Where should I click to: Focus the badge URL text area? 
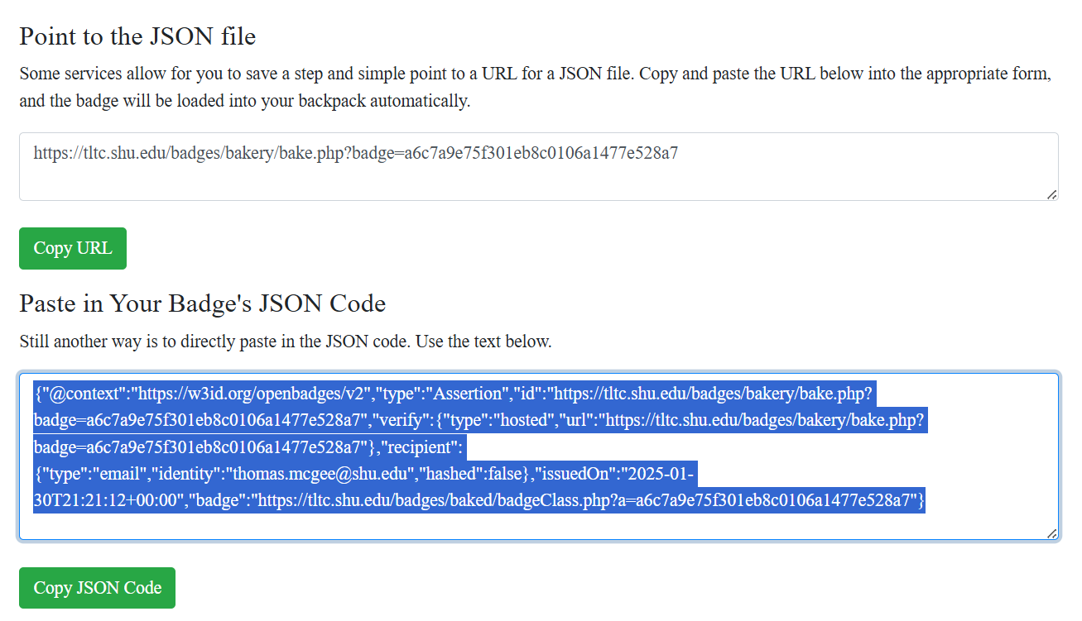(539, 166)
